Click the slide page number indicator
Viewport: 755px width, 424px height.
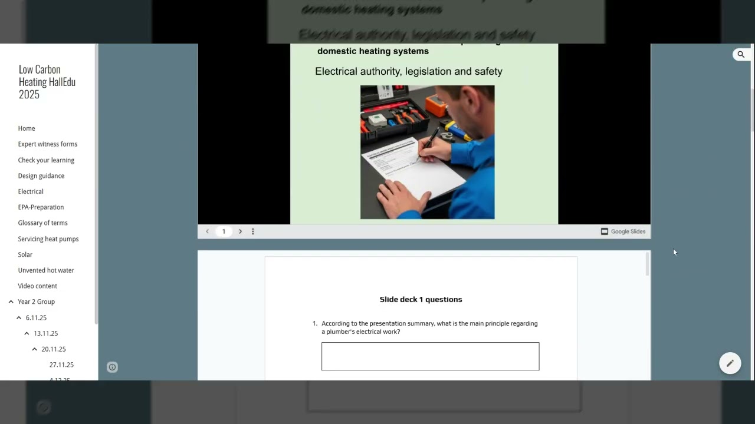tap(224, 231)
